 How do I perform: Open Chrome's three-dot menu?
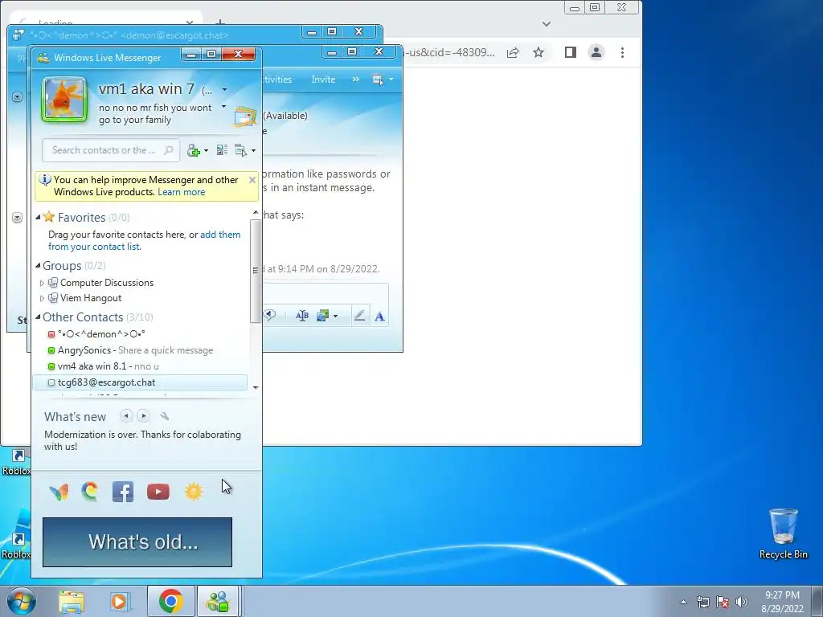(x=623, y=52)
